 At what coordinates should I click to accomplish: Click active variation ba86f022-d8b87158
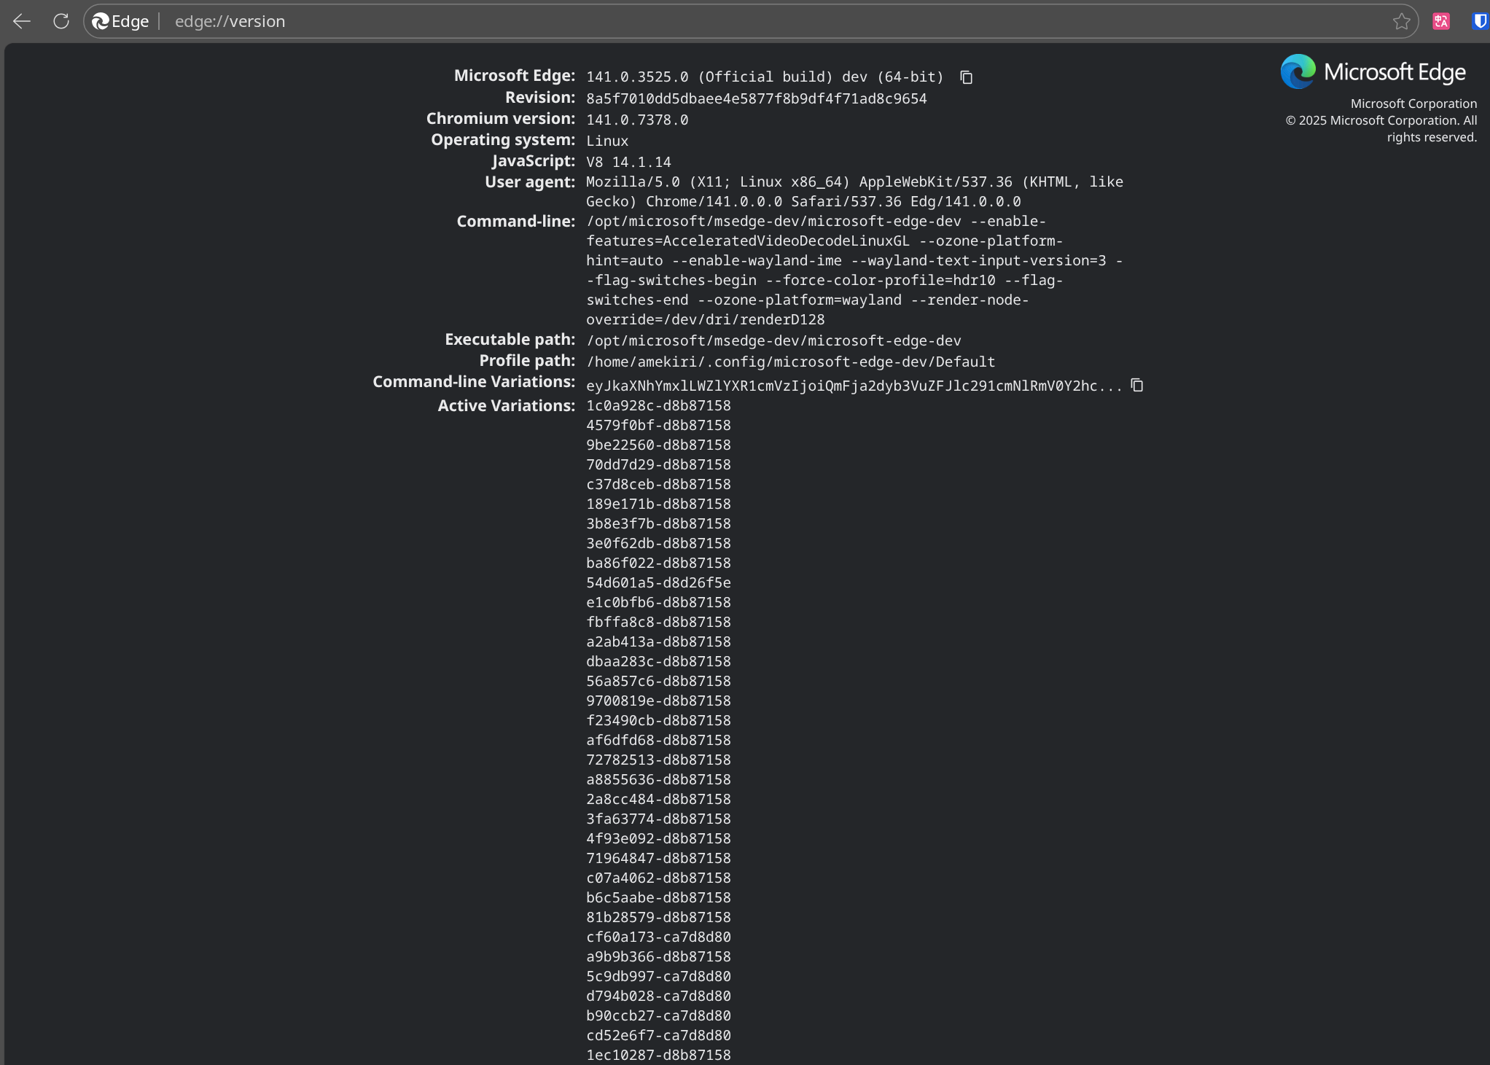click(x=658, y=563)
